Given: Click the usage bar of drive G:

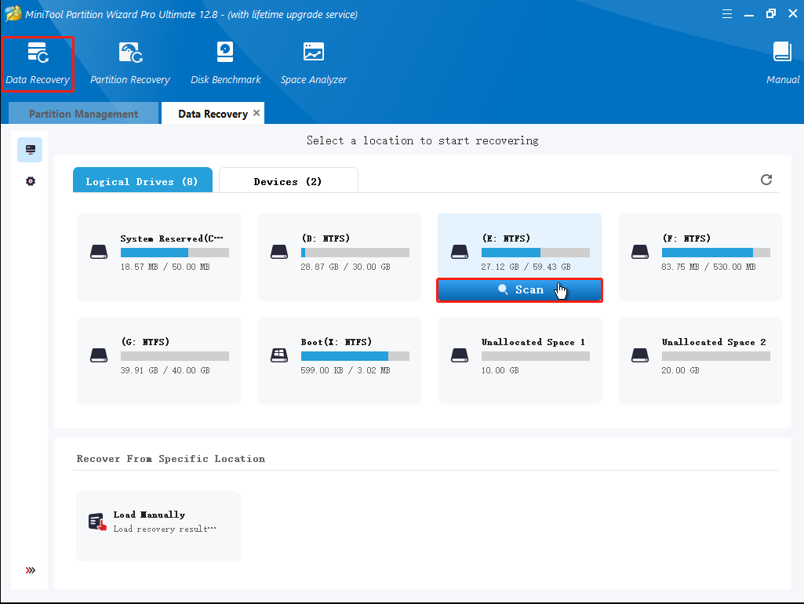Looking at the screenshot, I should (x=174, y=355).
